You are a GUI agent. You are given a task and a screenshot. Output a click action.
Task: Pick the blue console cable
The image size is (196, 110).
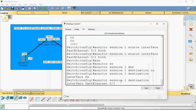point(37,99)
